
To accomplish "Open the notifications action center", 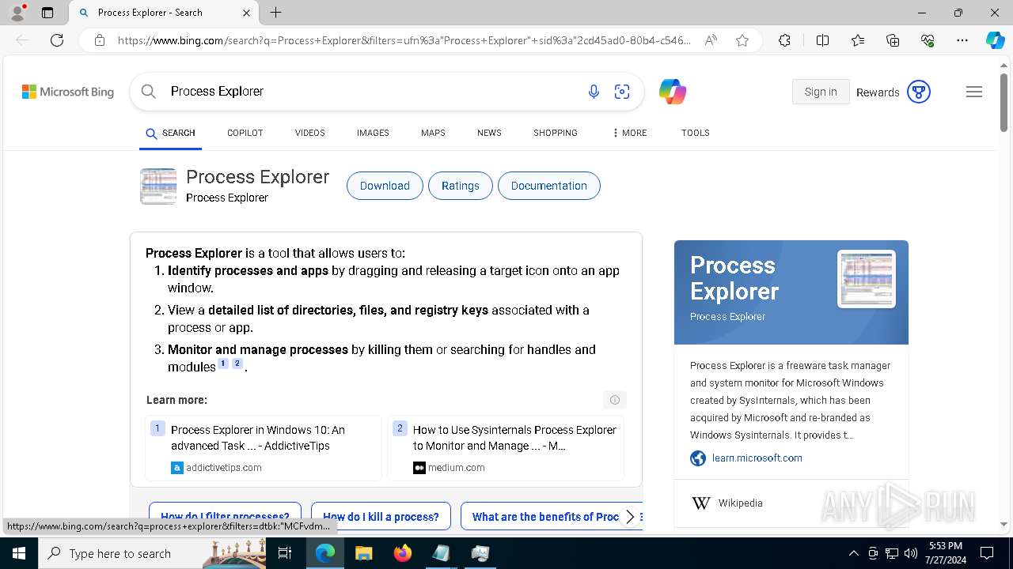I will point(987,553).
